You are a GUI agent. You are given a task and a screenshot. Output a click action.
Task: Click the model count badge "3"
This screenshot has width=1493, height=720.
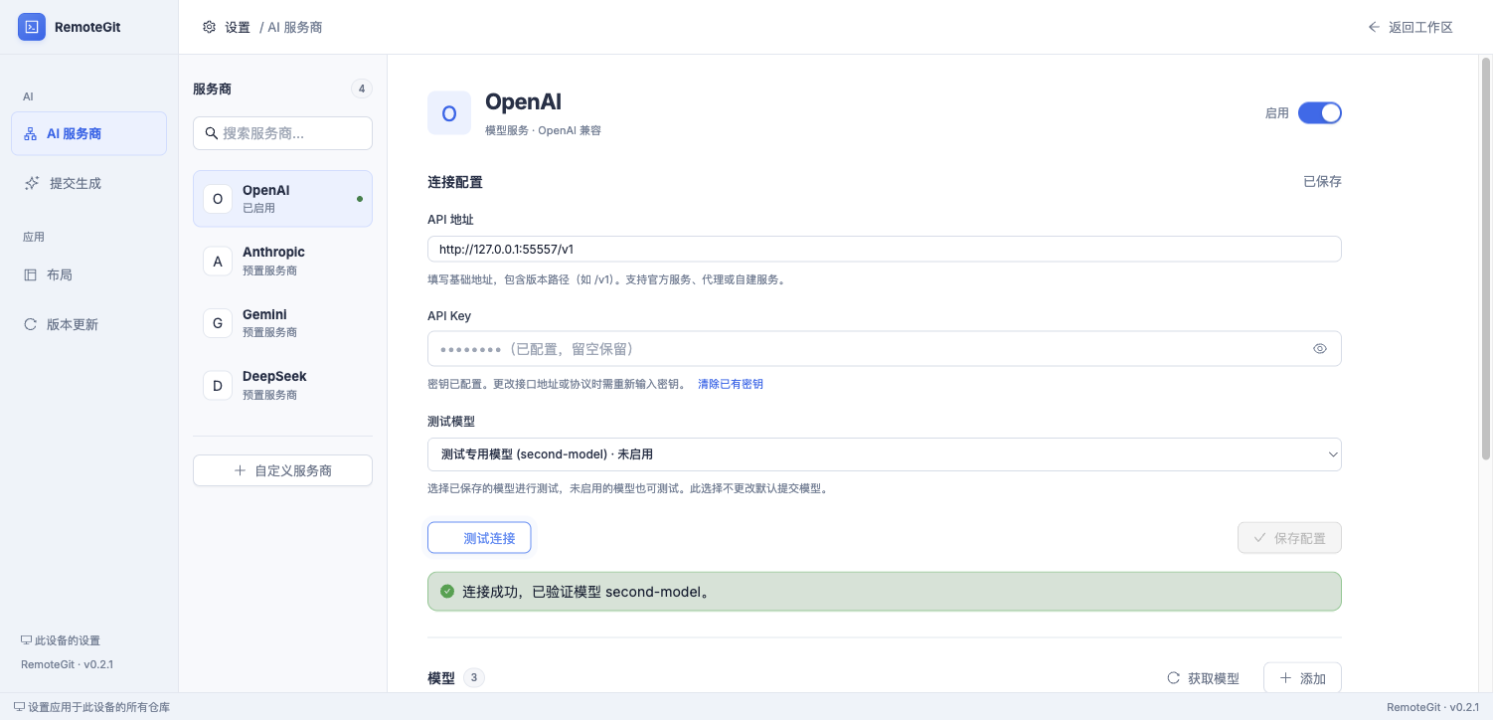tap(474, 678)
